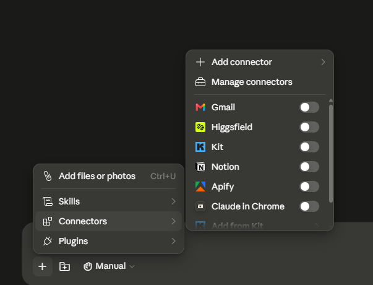Click the Kit logo icon
Image resolution: width=373 pixels, height=285 pixels.
(x=200, y=147)
